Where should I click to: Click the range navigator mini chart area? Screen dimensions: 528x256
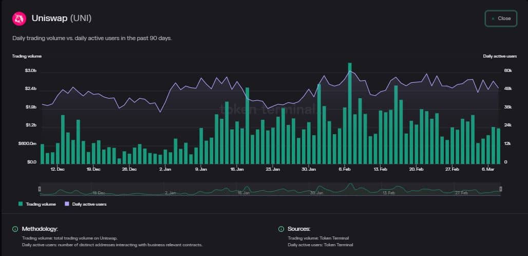tap(270, 189)
